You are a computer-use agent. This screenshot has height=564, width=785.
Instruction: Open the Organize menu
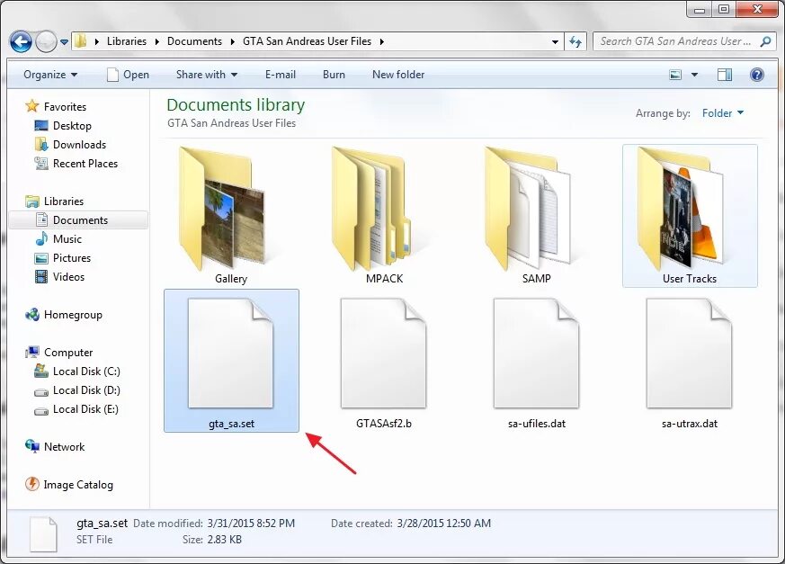[x=50, y=75]
